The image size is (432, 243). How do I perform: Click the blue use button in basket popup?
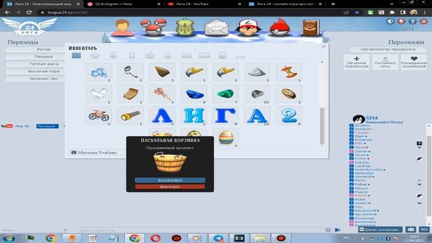point(170,180)
